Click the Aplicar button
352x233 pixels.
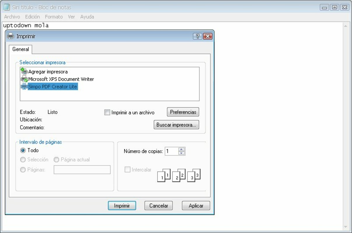click(196, 206)
